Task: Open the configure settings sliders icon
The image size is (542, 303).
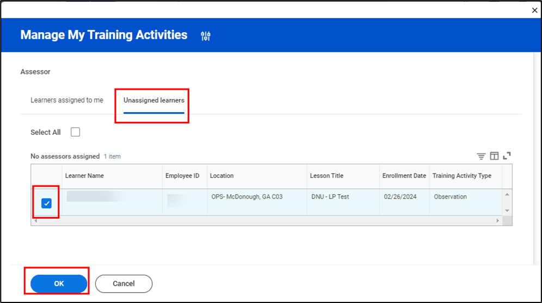Action: pos(205,36)
